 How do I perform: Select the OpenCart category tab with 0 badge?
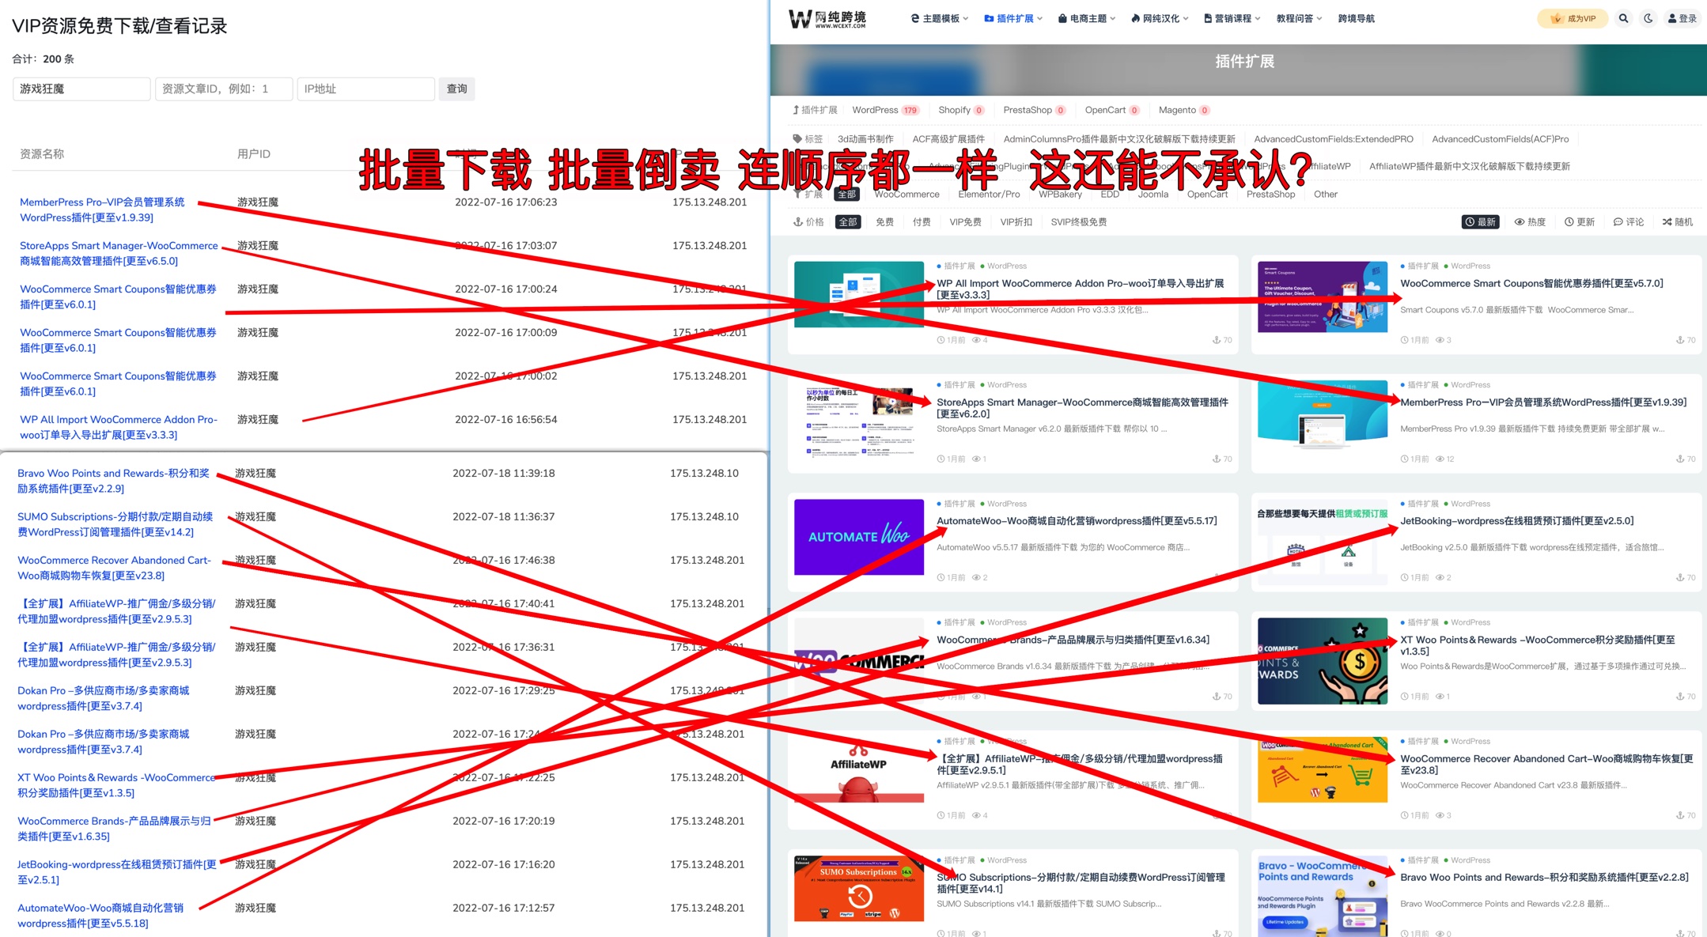[1112, 110]
